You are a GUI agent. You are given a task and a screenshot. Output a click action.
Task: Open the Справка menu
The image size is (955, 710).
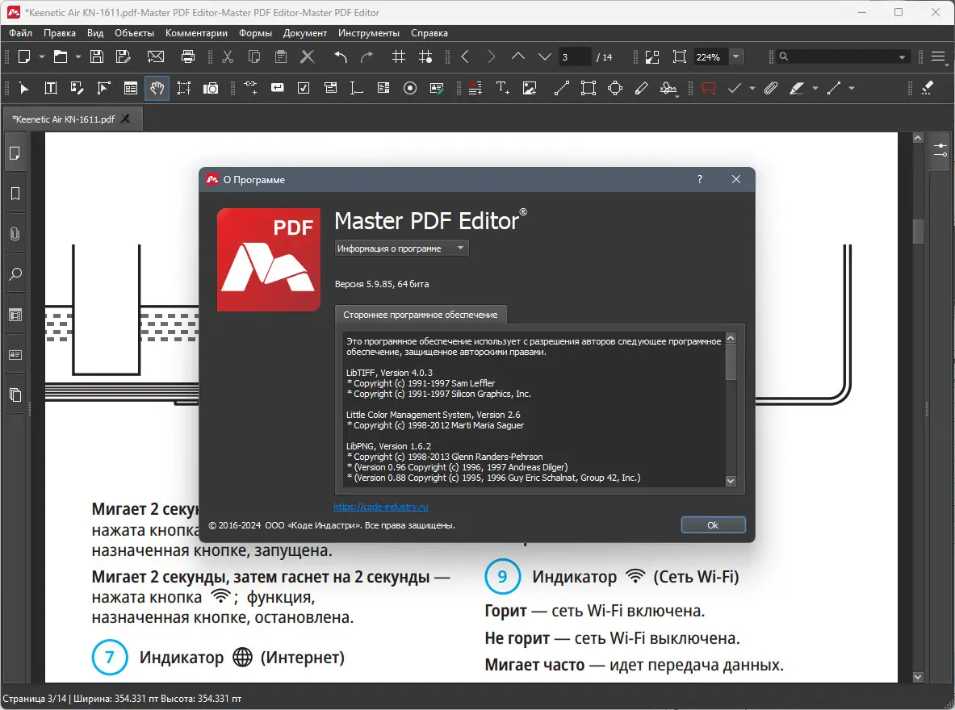tap(429, 33)
